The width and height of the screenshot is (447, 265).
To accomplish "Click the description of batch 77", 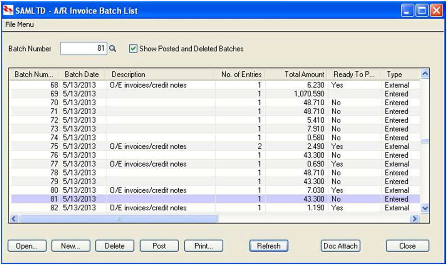I will pos(148,164).
